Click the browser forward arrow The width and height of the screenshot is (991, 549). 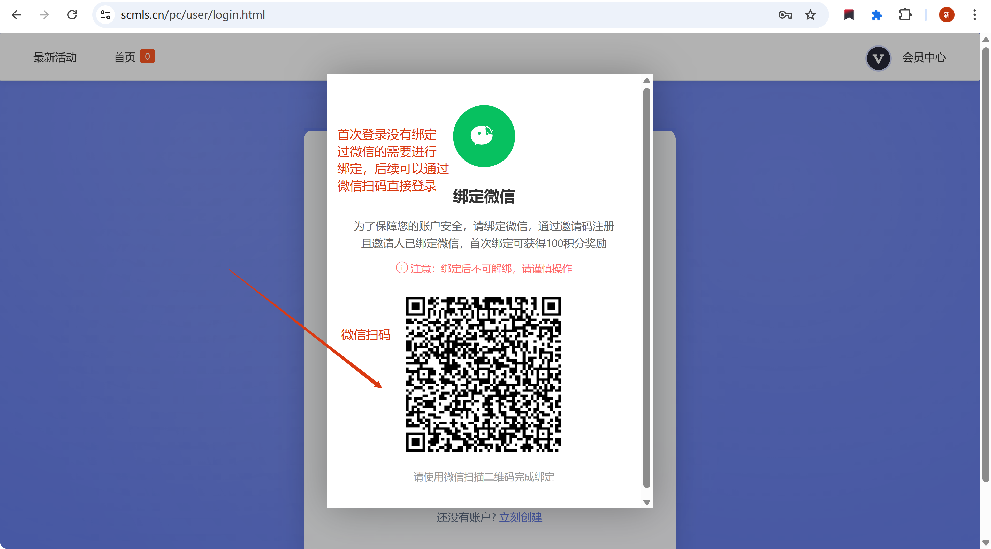click(44, 15)
